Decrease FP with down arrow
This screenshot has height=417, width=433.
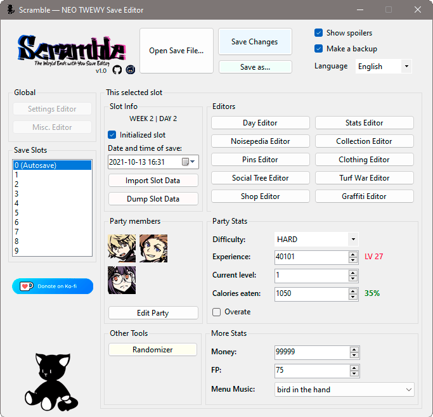click(354, 374)
